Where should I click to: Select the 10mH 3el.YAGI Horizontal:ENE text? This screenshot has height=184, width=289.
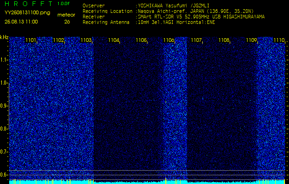pyautogui.click(x=176, y=23)
